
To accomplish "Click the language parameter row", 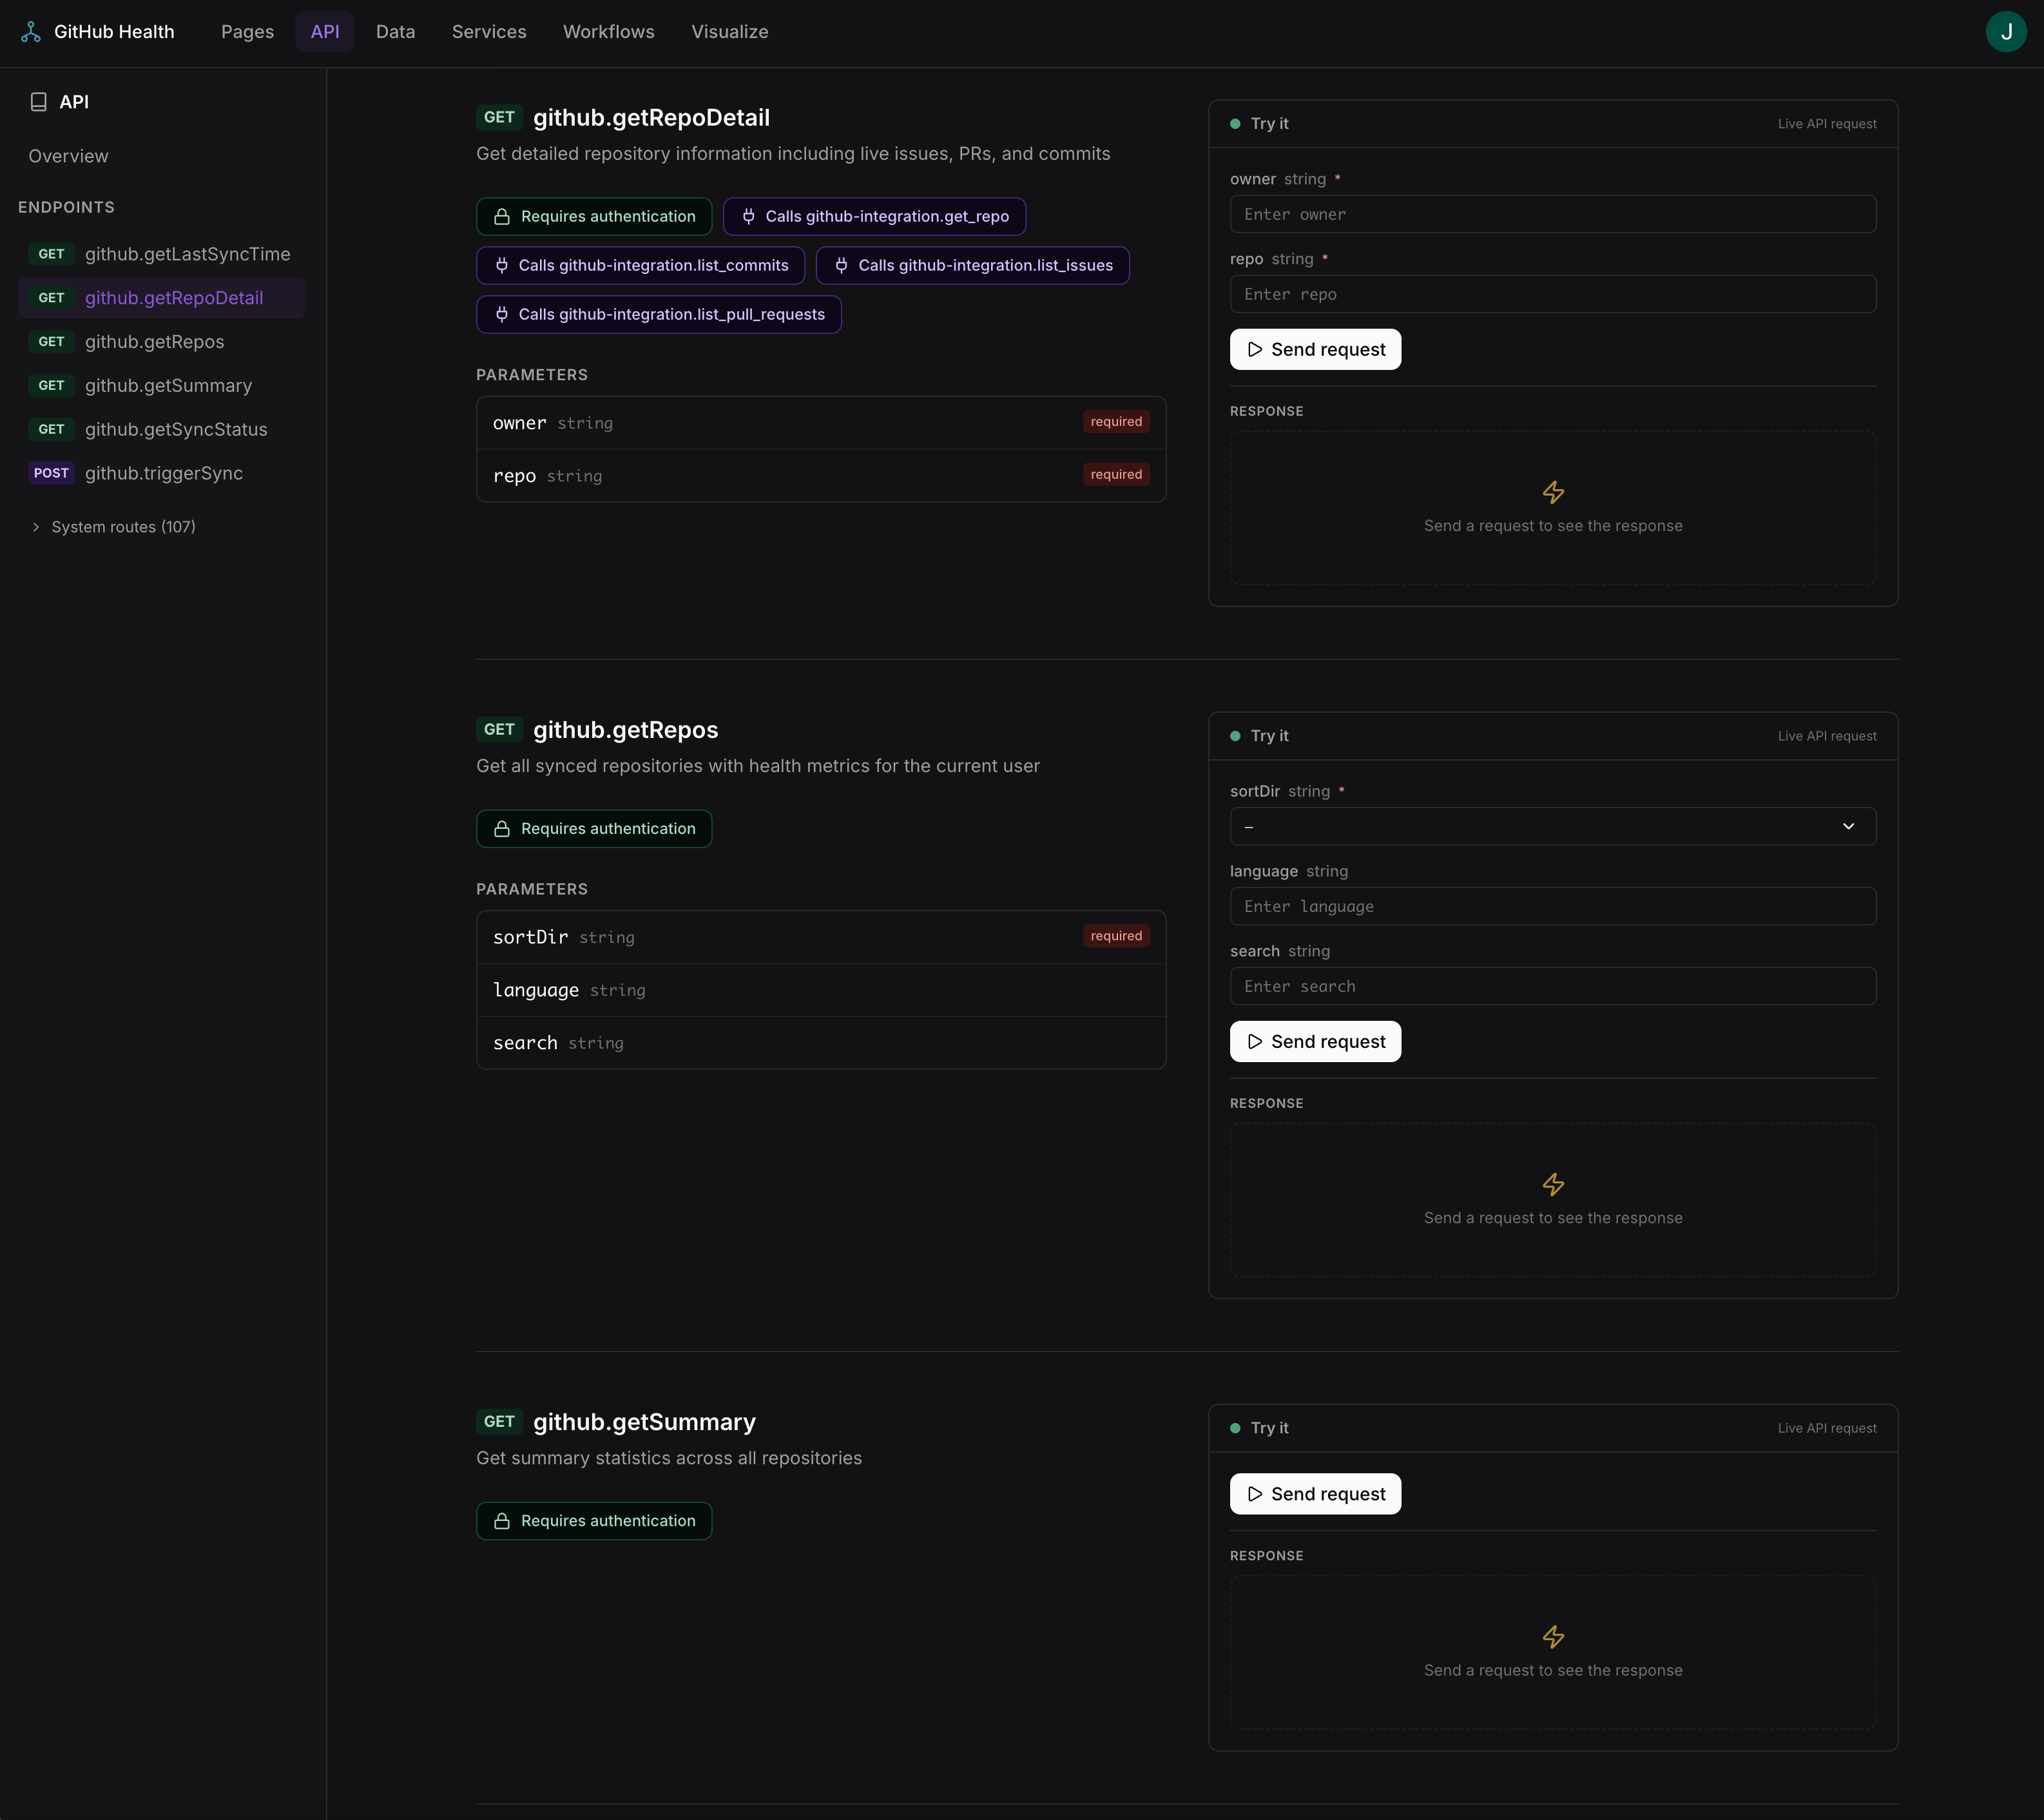I will [821, 990].
